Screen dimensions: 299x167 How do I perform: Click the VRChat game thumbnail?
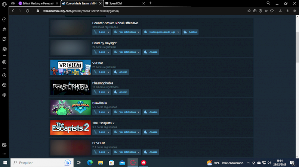70,67
